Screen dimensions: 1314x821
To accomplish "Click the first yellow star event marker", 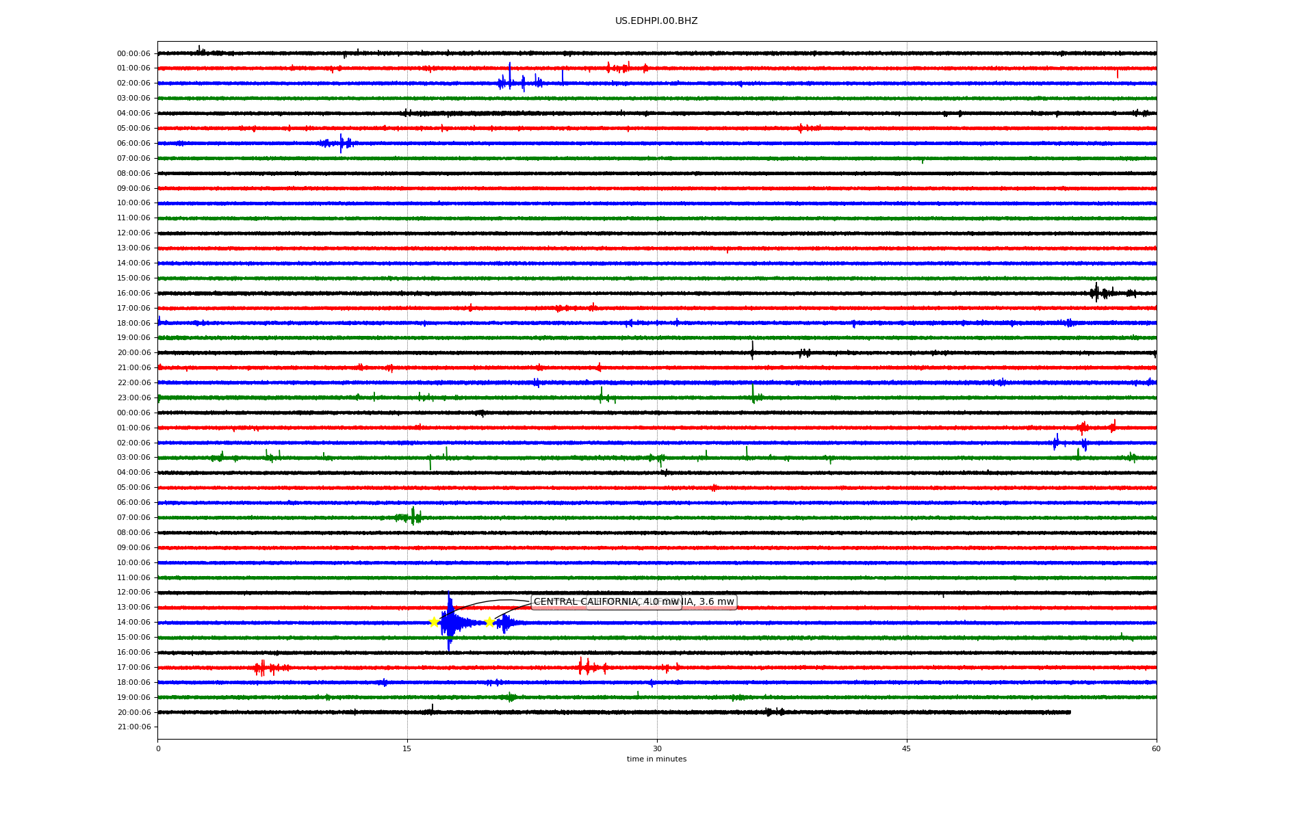I will 434,622.
